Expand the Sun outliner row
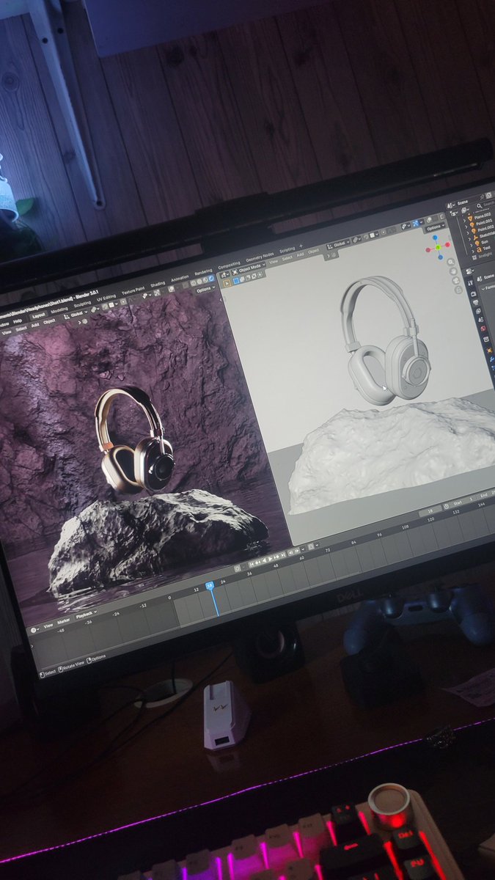Viewport: 495px width, 880px height. coord(473,244)
